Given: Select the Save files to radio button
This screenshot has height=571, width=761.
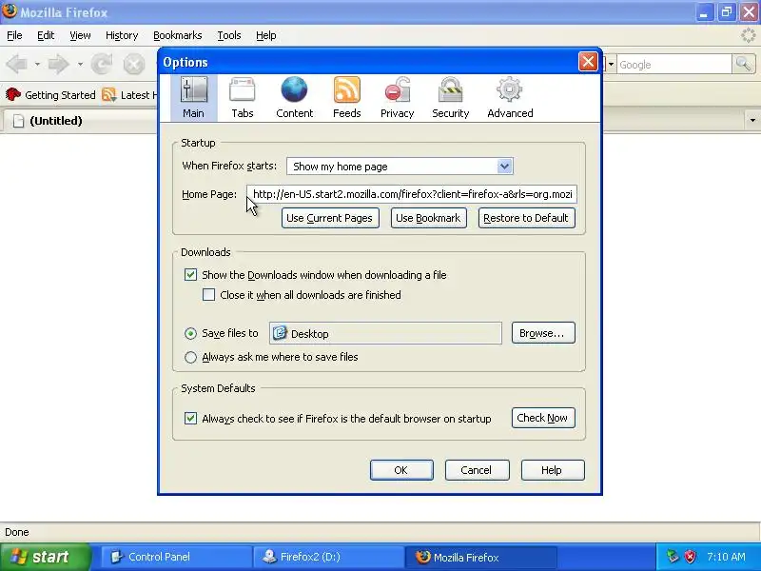Looking at the screenshot, I should click(x=190, y=333).
